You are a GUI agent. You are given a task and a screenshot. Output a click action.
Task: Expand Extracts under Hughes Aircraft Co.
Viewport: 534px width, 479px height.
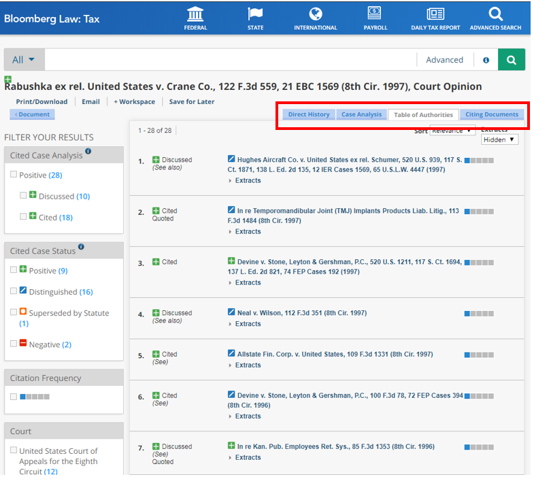247,181
